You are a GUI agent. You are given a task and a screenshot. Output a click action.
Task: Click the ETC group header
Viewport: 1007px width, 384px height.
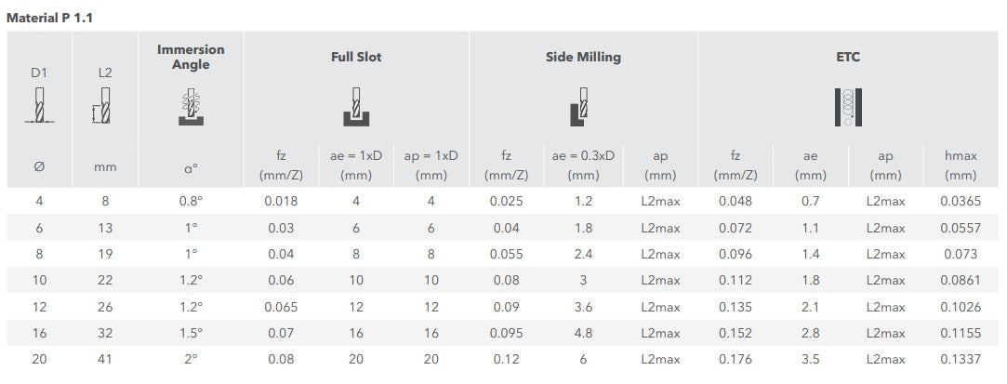coord(848,57)
